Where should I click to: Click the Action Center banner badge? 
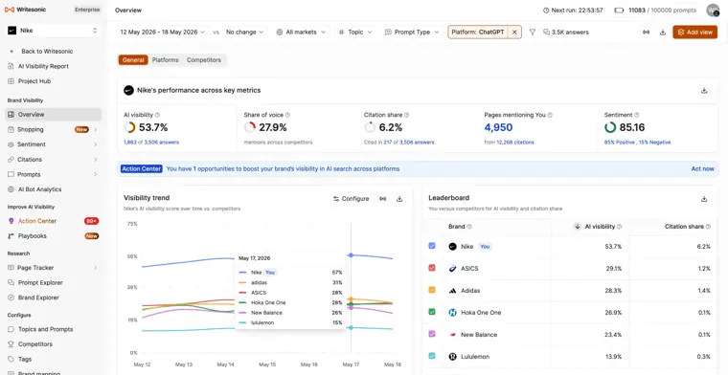click(141, 168)
